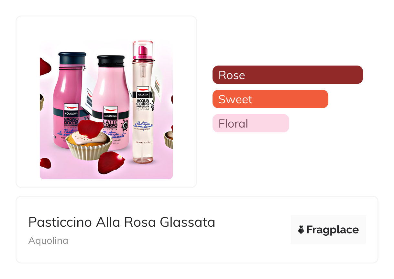Select the Rose accord bar
The width and height of the screenshot is (394, 279).
[x=287, y=75]
